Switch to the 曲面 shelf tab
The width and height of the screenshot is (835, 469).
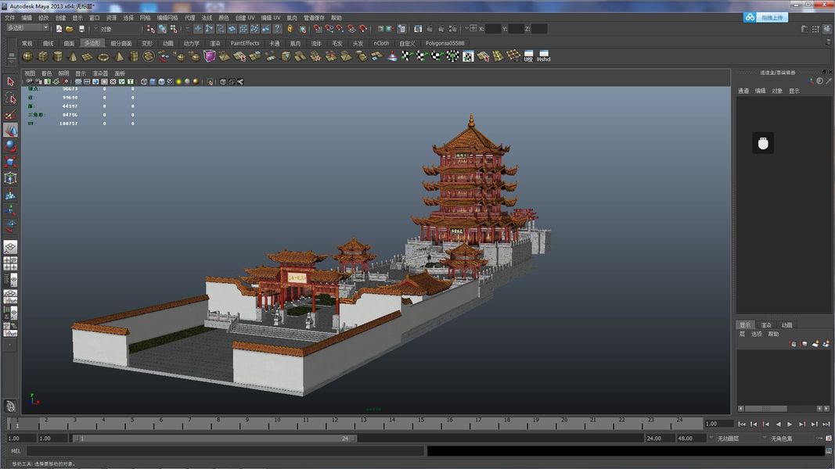(x=69, y=43)
